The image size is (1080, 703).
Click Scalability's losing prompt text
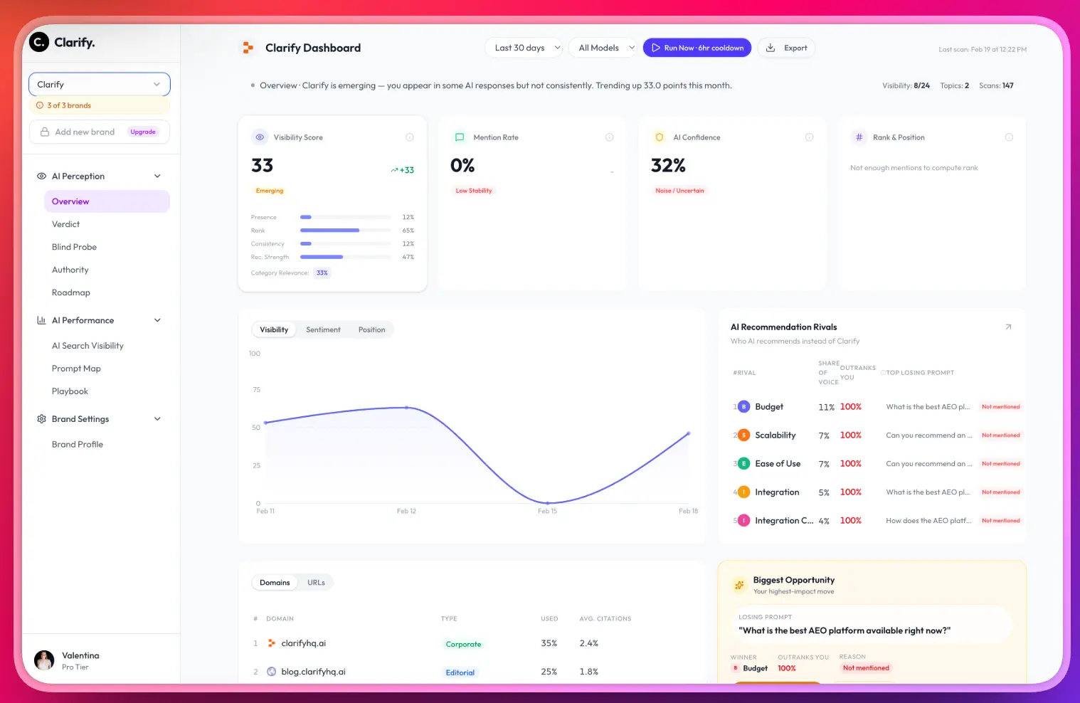[928, 435]
